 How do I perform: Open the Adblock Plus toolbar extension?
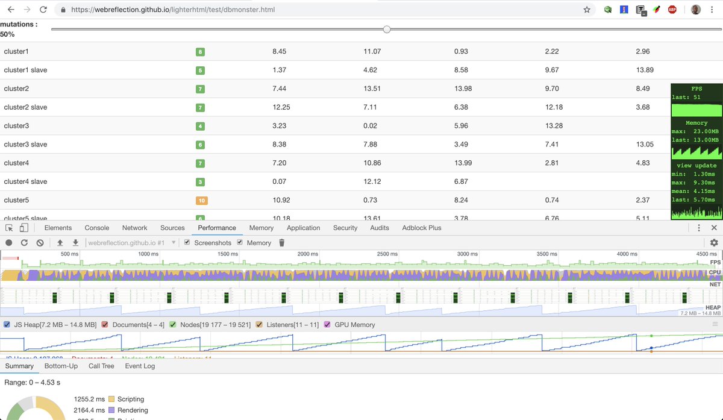click(672, 10)
